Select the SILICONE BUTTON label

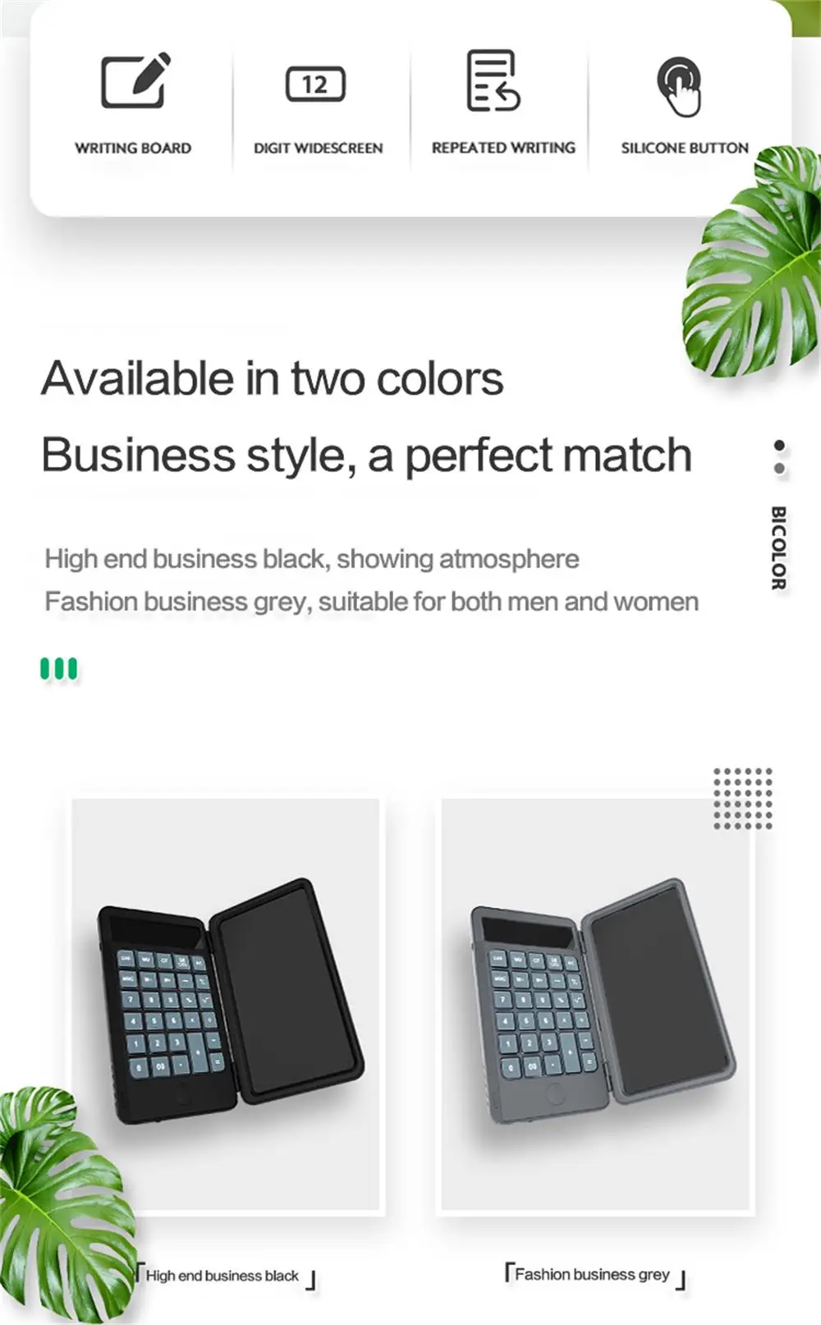pos(685,148)
